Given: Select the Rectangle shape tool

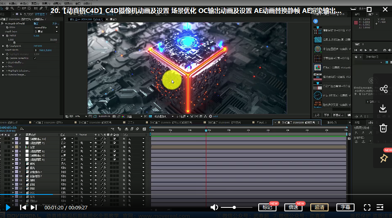Looking at the screenshot, I should tap(35, 8).
